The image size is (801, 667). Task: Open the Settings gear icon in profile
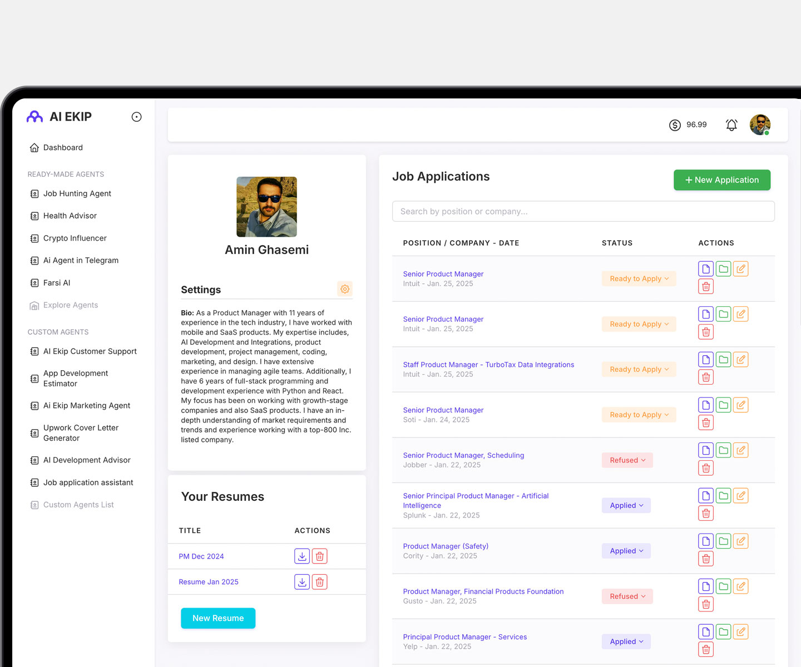click(345, 289)
